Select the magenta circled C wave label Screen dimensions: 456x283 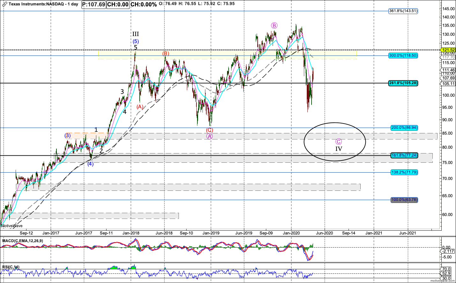(339, 142)
